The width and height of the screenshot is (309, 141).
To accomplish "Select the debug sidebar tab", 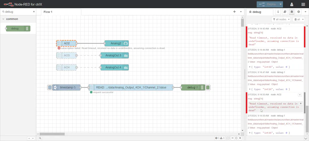I will point(260,12).
